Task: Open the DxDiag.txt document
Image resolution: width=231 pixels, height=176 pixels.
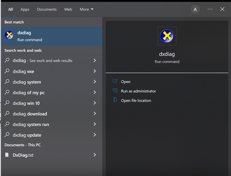Action: coord(52,155)
